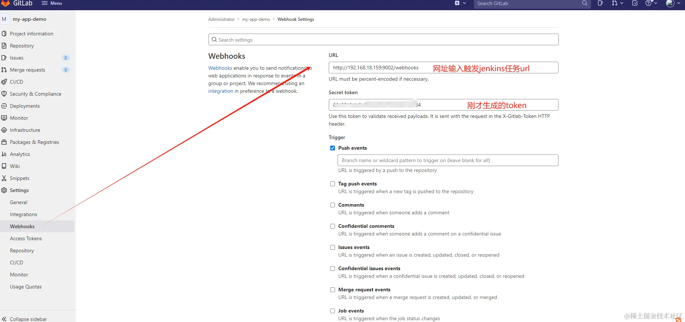Expand the user profile dropdown arrow
The height and width of the screenshot is (322, 685).
pyautogui.click(x=678, y=3)
